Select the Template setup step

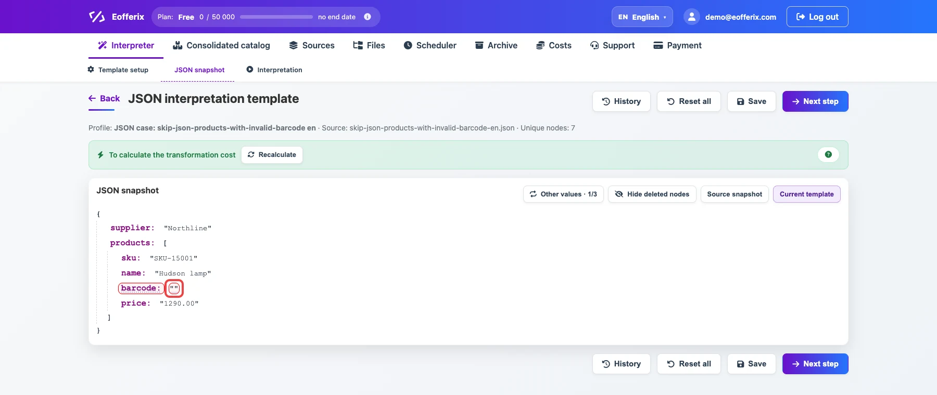tap(118, 70)
